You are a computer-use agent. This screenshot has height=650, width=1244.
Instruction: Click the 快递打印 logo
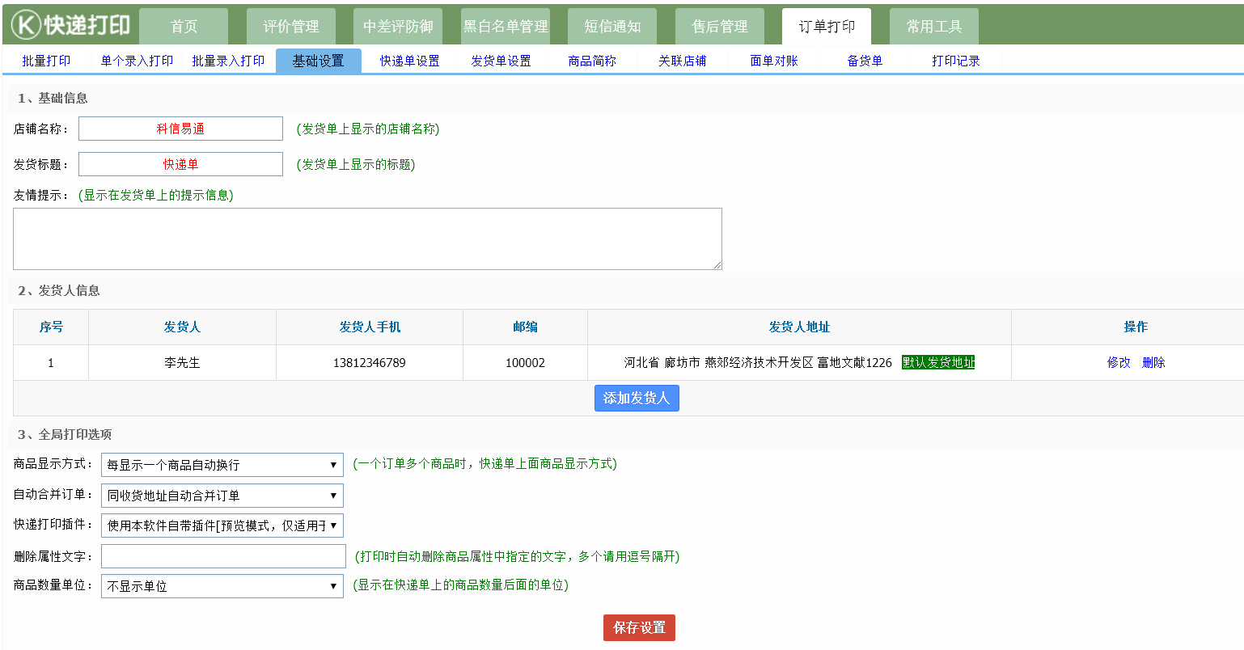click(x=71, y=25)
